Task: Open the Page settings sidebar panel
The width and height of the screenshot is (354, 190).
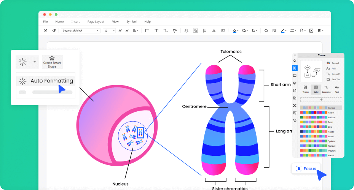Action: coord(295,90)
